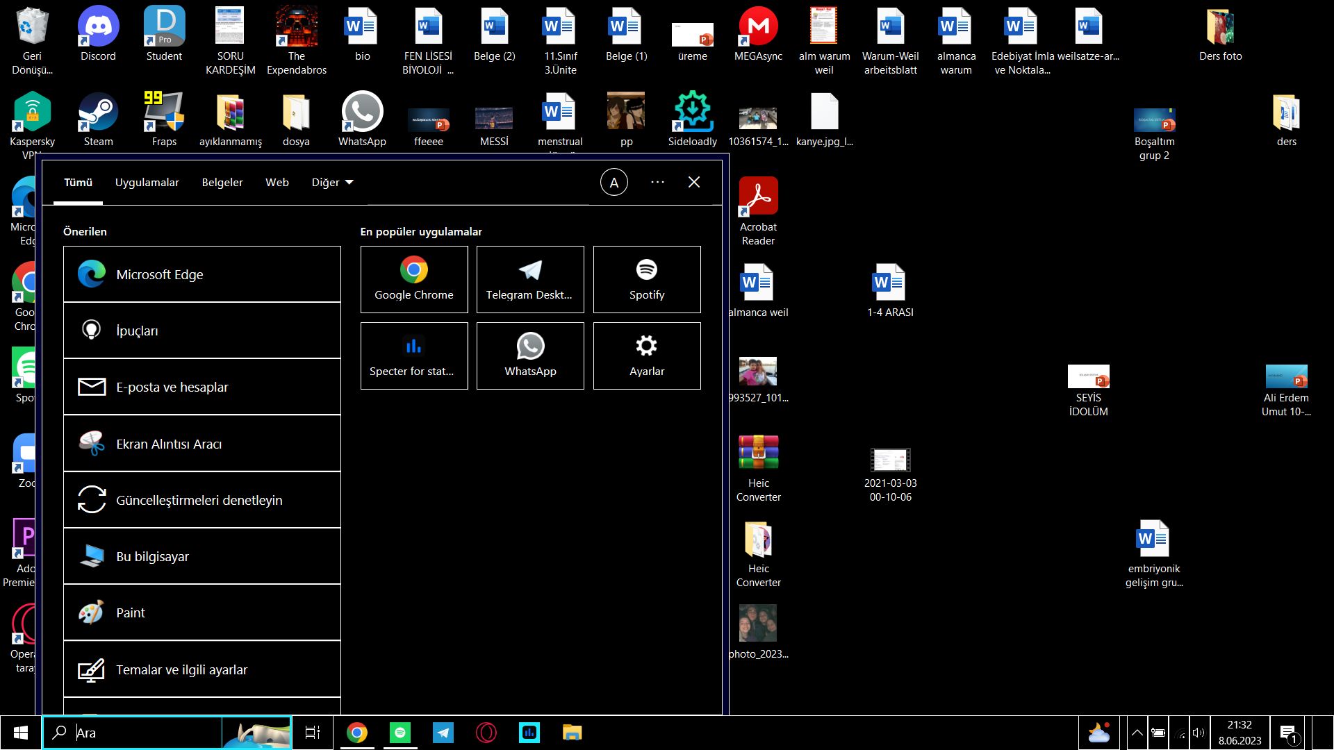Select Microsoft Edge in suggested list
The image size is (1334, 750).
201,274
